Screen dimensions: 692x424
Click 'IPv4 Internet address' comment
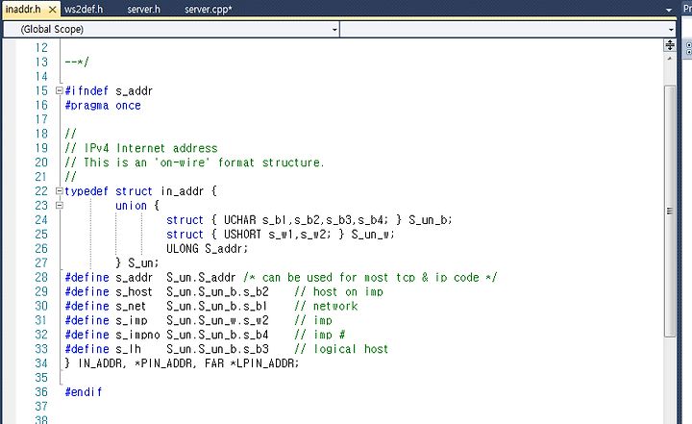tap(151, 148)
